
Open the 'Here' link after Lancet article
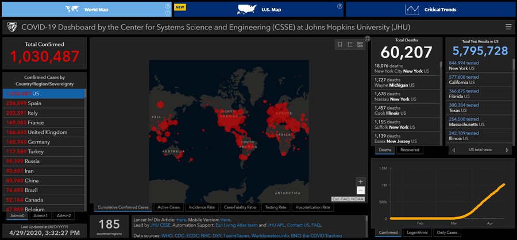(x=181, y=219)
